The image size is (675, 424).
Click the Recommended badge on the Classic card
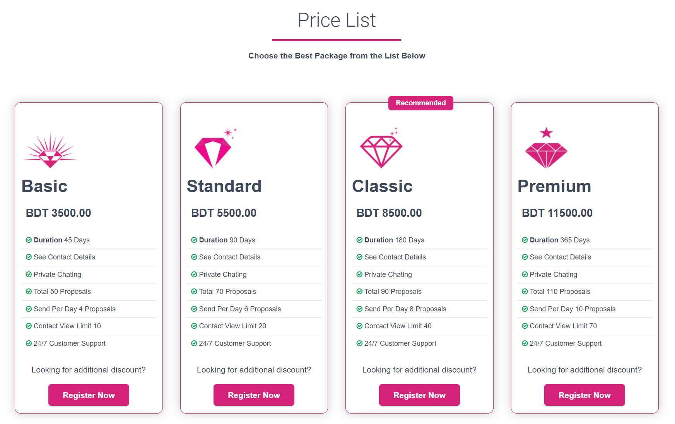coord(420,103)
